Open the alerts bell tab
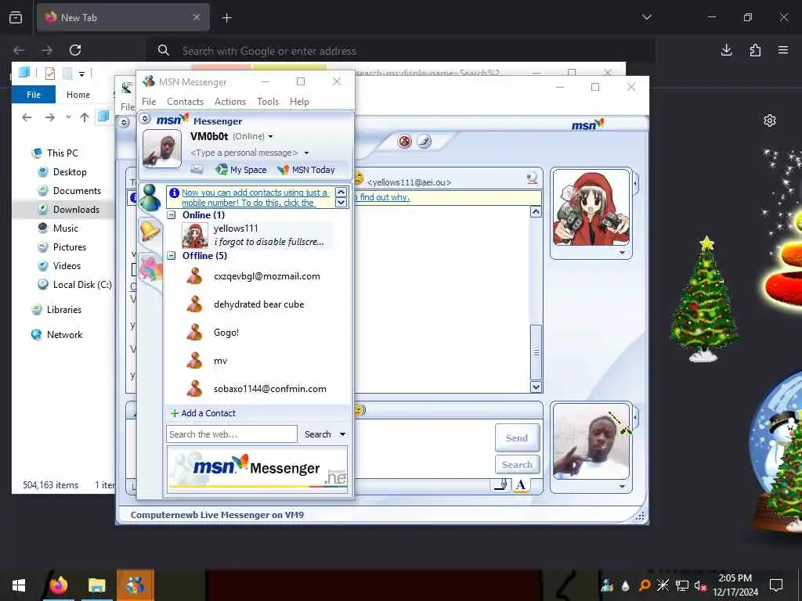 150,231
